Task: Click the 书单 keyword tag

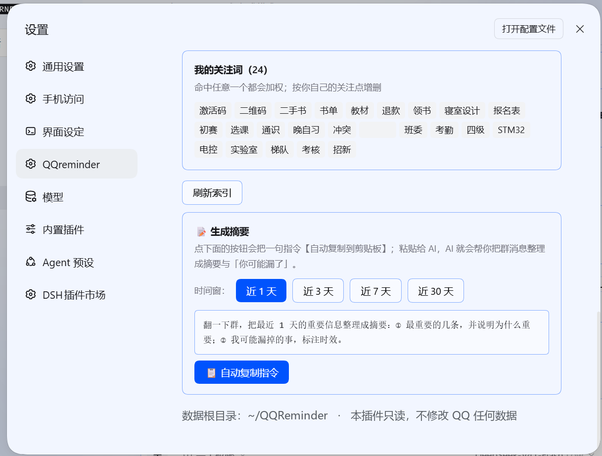Action: [328, 111]
